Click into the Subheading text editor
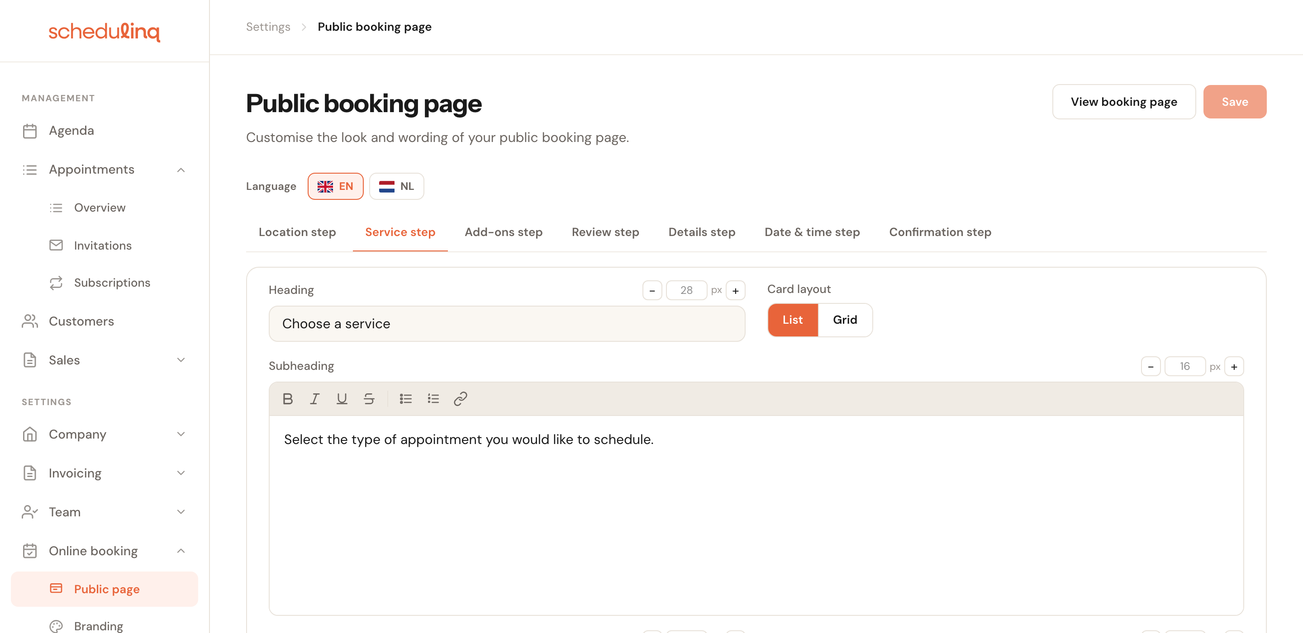This screenshot has height=633, width=1303. [756, 515]
